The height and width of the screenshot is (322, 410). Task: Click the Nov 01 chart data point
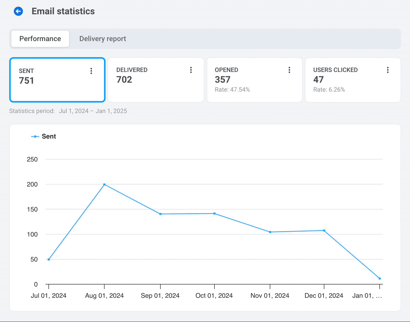click(270, 232)
